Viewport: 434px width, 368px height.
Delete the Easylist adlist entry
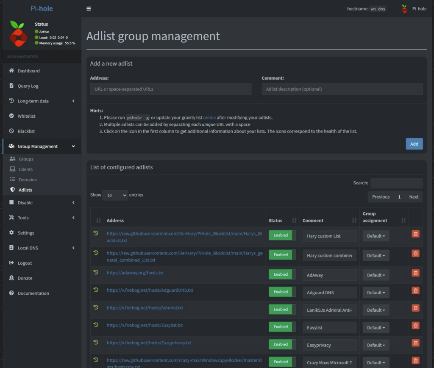415,326
